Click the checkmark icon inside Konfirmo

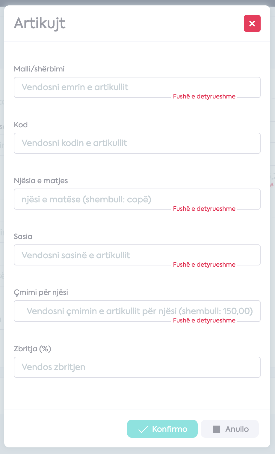click(x=143, y=429)
